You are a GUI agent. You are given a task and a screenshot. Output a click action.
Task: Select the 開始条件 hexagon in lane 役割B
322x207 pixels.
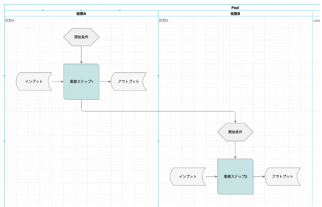click(235, 132)
